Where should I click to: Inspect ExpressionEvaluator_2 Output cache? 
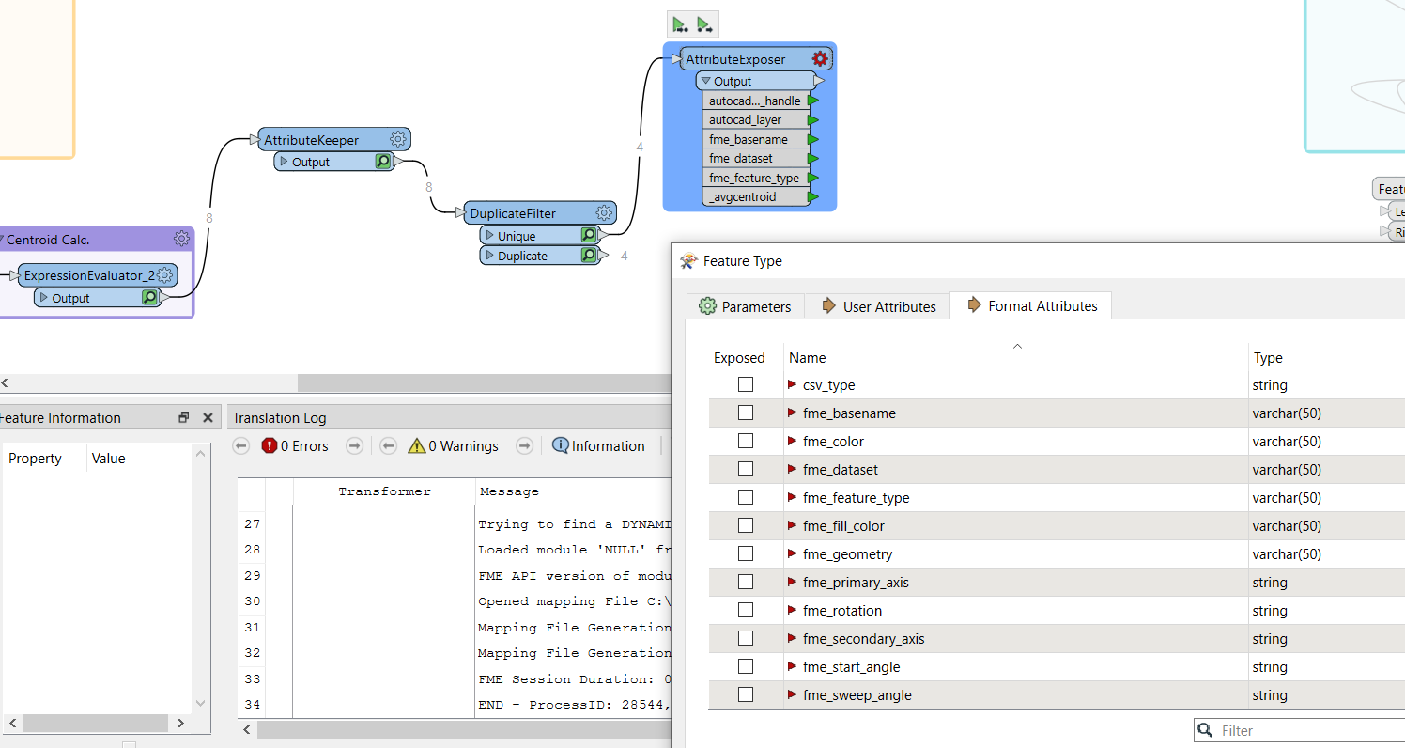tap(149, 297)
